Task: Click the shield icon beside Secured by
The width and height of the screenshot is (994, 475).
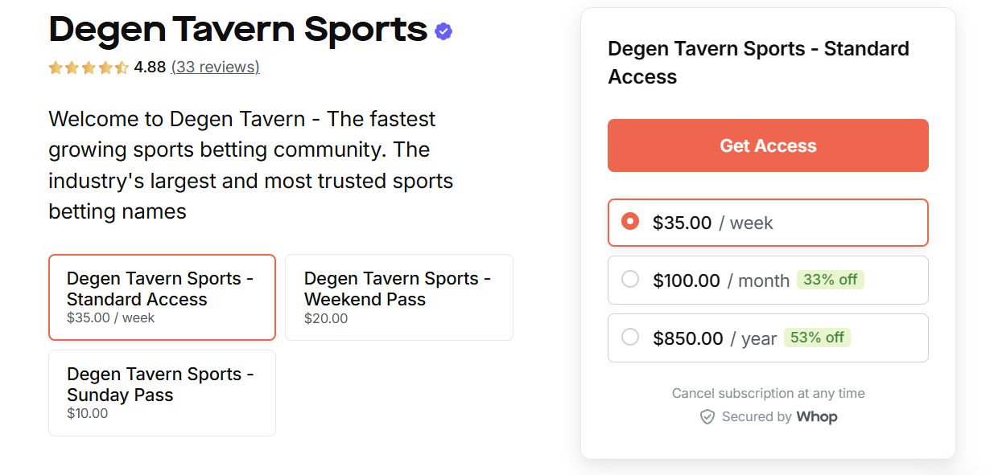Action: (x=707, y=416)
